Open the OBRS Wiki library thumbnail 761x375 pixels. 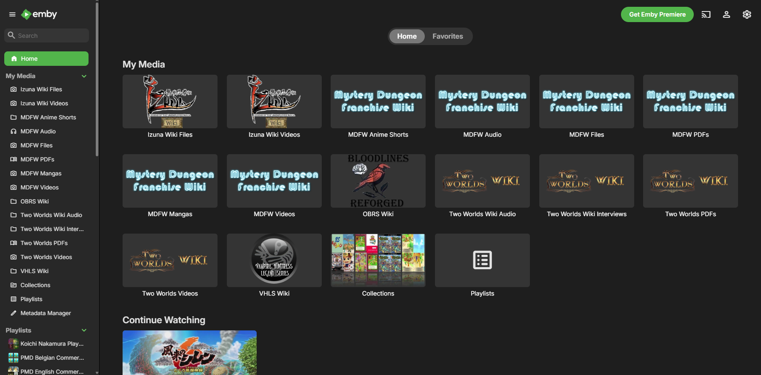pos(378,181)
